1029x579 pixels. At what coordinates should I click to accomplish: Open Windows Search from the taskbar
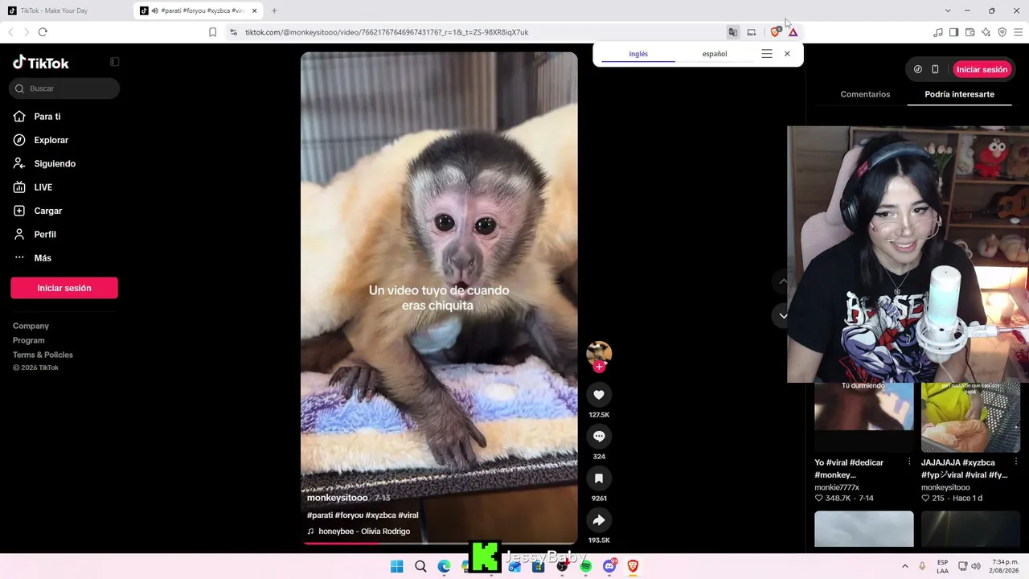[420, 566]
